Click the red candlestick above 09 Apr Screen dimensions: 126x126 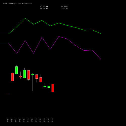[x=12, y=77]
